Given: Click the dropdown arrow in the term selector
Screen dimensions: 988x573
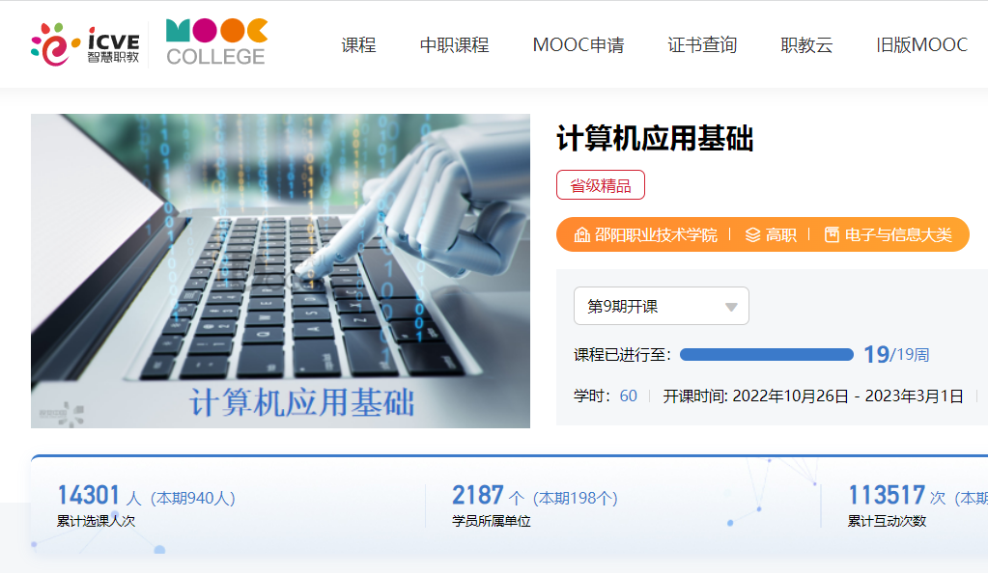Looking at the screenshot, I should (x=731, y=308).
